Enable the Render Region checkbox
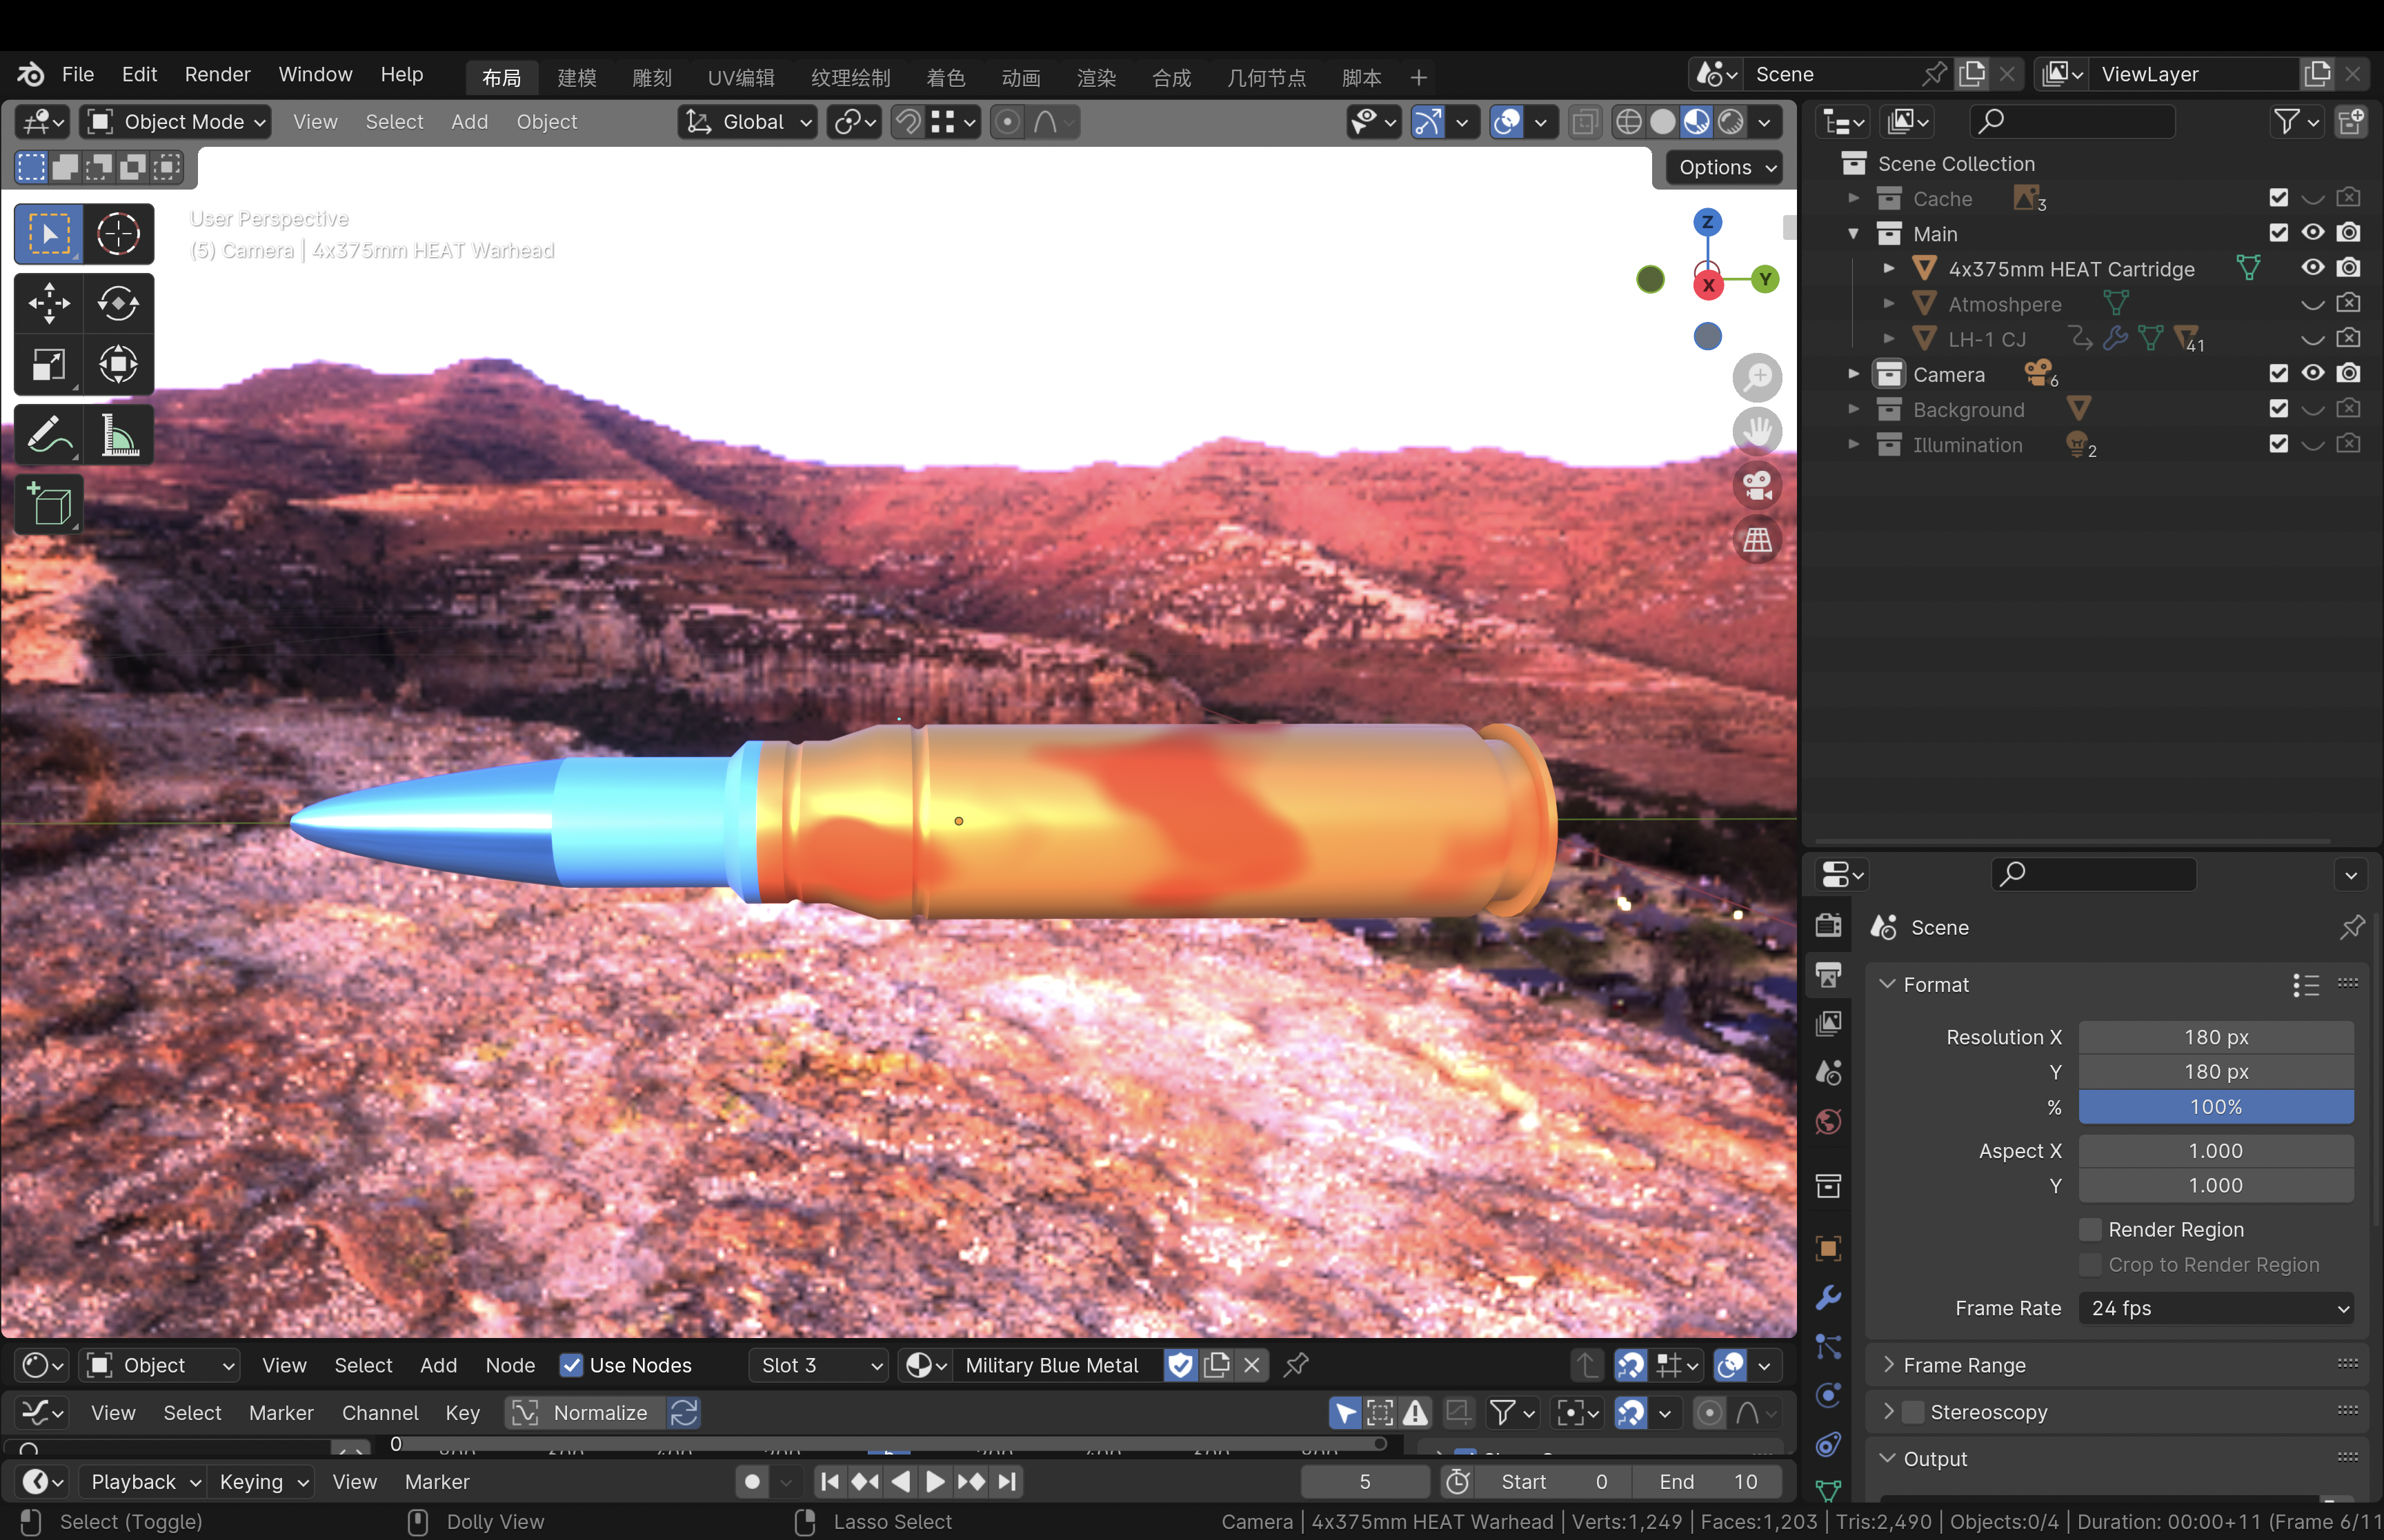The image size is (2384, 1540). [x=2090, y=1229]
